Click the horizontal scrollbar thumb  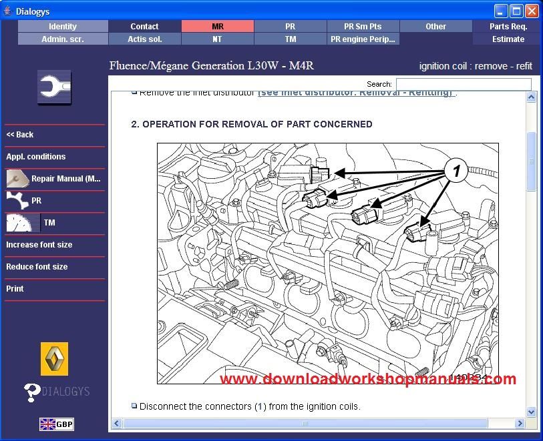(x=305, y=423)
